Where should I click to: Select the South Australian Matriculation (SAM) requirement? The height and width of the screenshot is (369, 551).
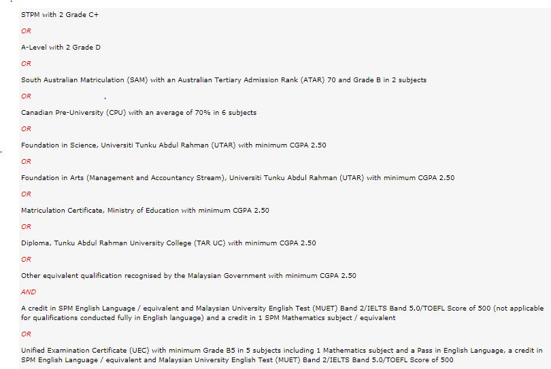pyautogui.click(x=224, y=80)
